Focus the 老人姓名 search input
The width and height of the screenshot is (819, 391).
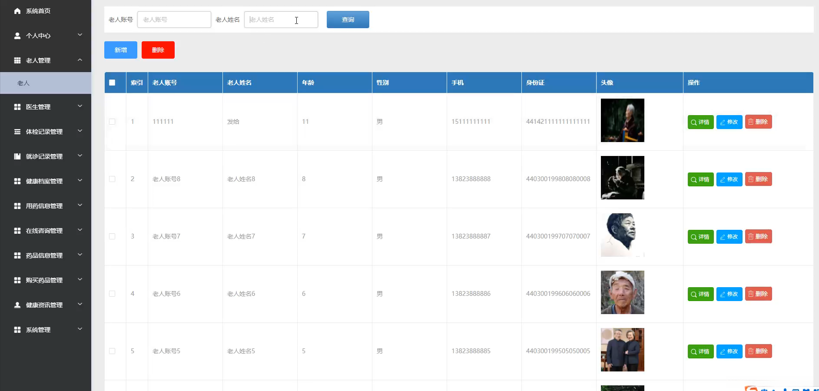[281, 20]
